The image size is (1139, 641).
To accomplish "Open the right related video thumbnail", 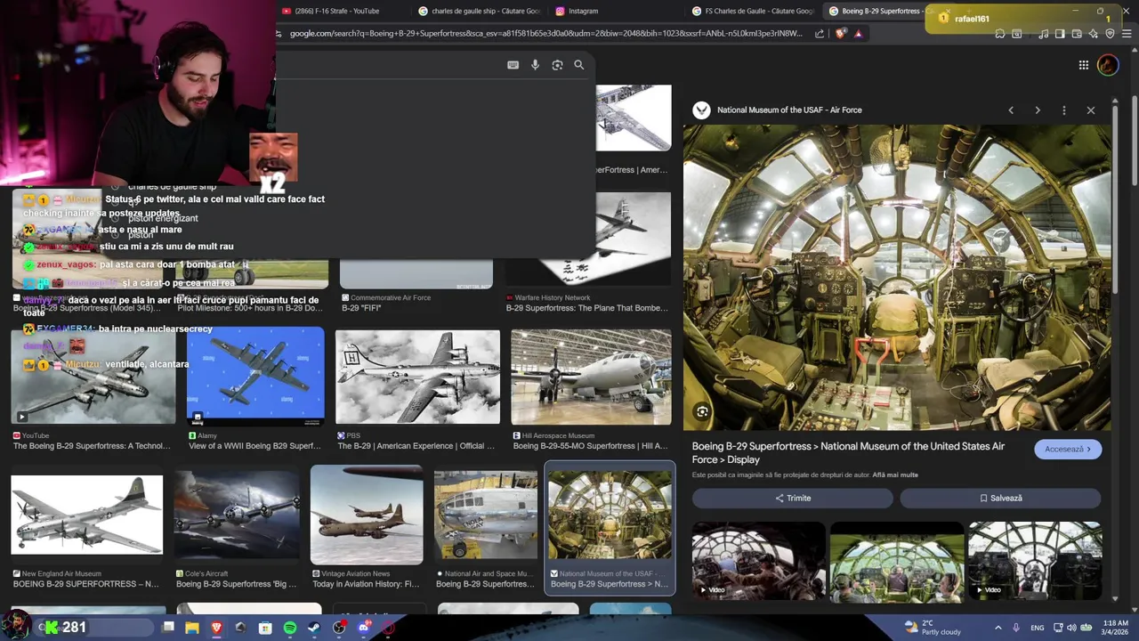I will point(1035,560).
